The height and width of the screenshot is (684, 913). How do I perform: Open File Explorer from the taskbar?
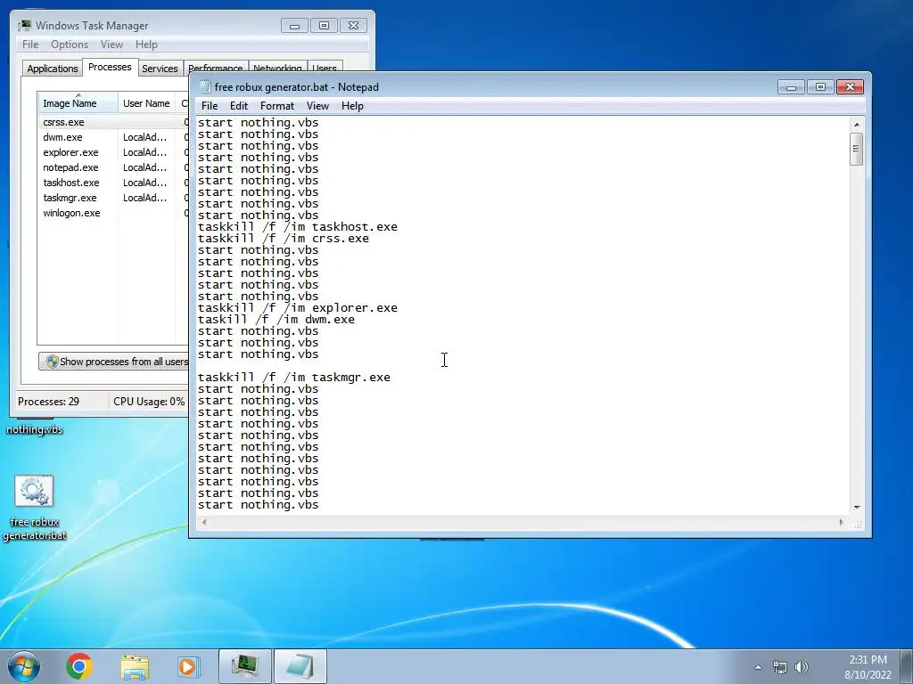[135, 666]
